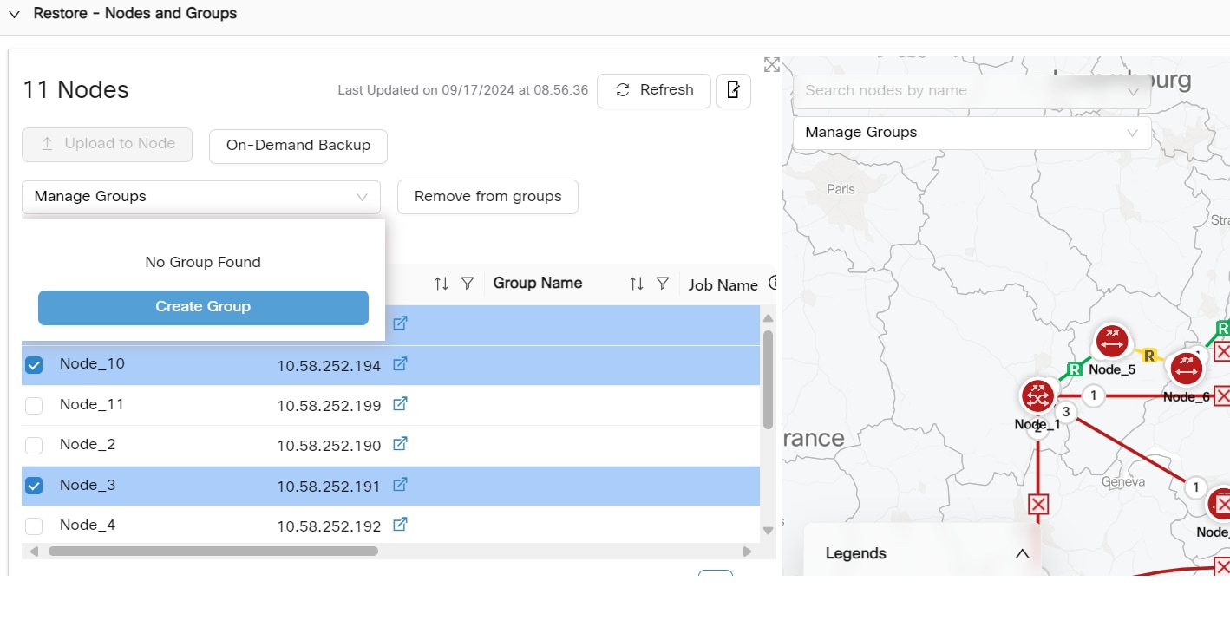Click link count badge 1 on Node_1 to Node_6 line

1094,395
